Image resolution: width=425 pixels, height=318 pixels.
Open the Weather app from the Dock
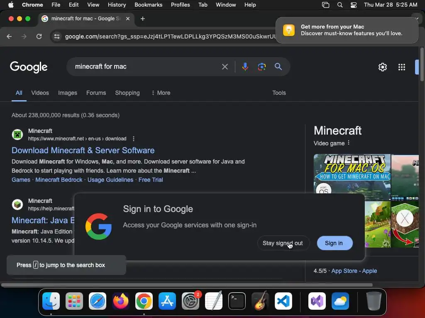[x=340, y=301]
